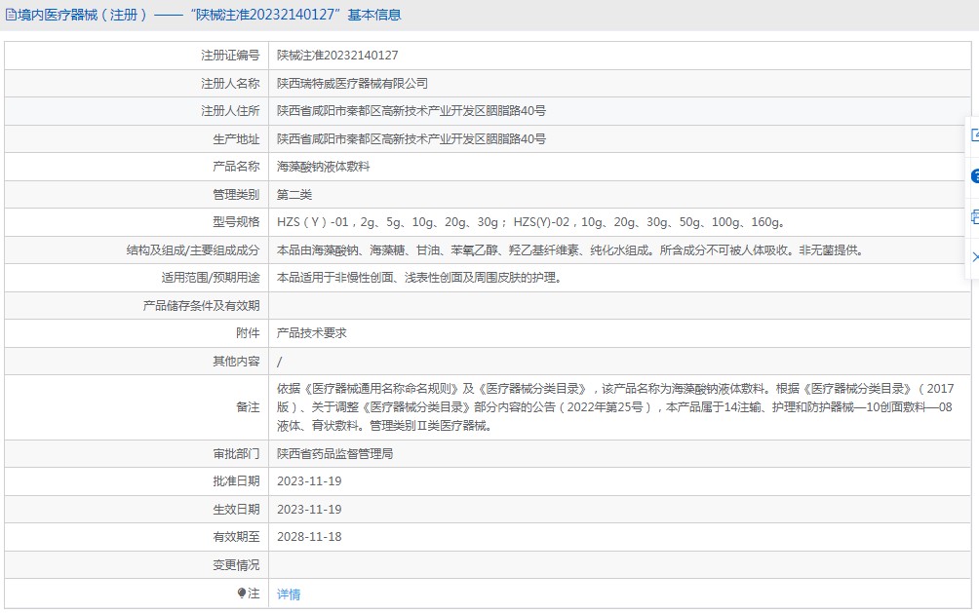Select the 注册人住所 address value
Screen dimensions: 979x613
pyautogui.click(x=411, y=111)
